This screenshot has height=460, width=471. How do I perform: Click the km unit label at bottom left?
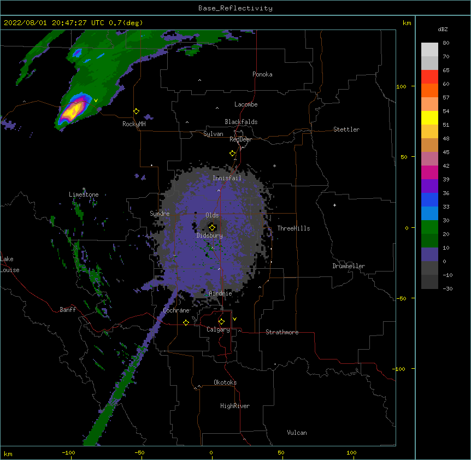click(8, 453)
